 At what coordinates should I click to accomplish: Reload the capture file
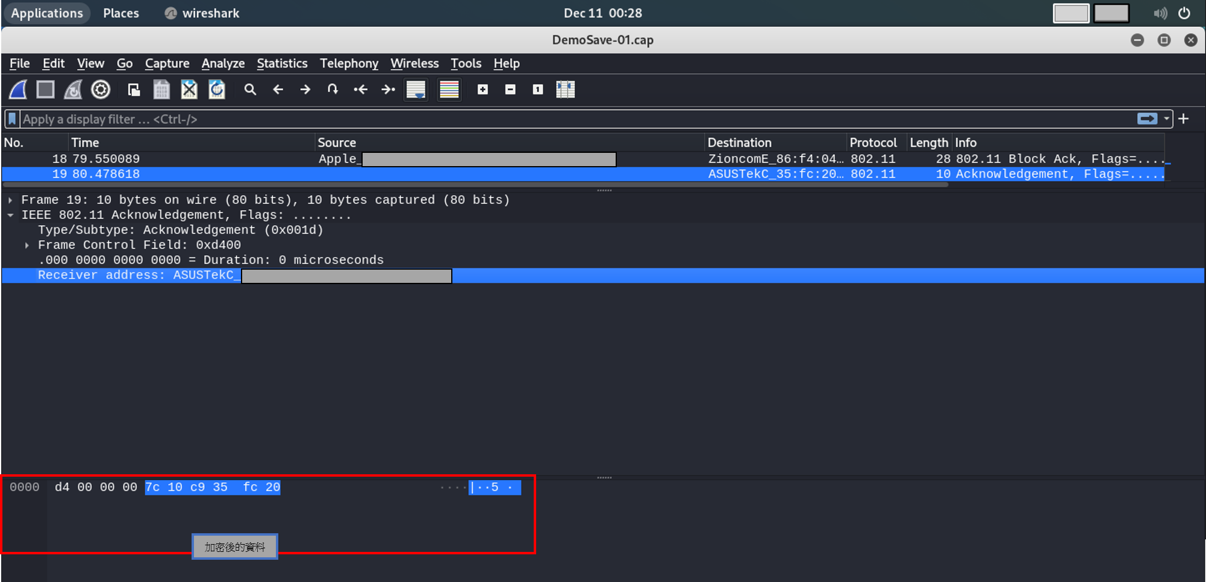tap(217, 90)
